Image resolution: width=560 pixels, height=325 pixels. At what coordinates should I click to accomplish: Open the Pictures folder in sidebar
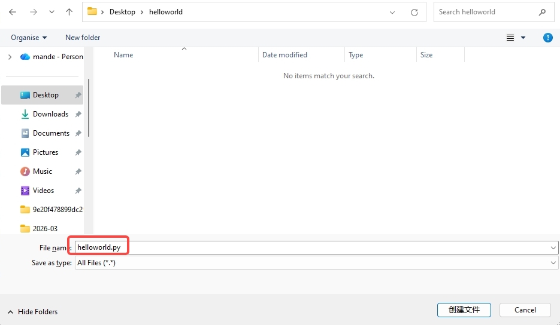[46, 152]
